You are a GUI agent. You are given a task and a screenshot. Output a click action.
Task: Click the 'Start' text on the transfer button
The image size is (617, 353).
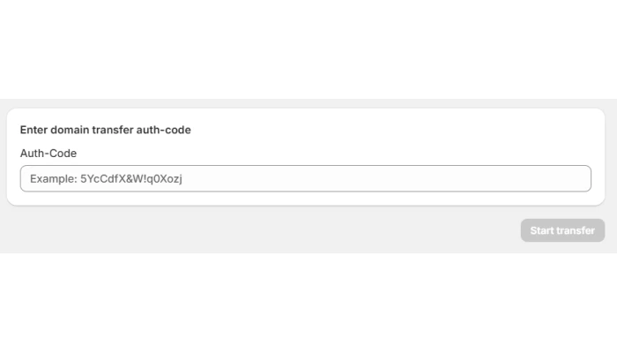coord(542,230)
